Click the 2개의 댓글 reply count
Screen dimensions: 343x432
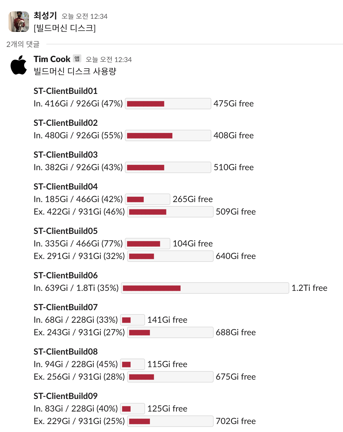click(x=23, y=44)
